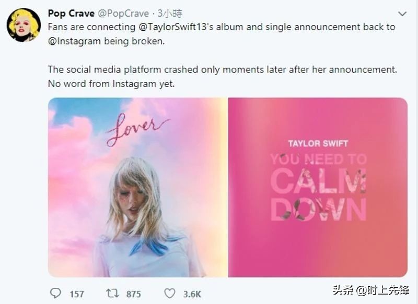Click the 157 replies count
This screenshot has height=304, width=418.
(x=77, y=294)
